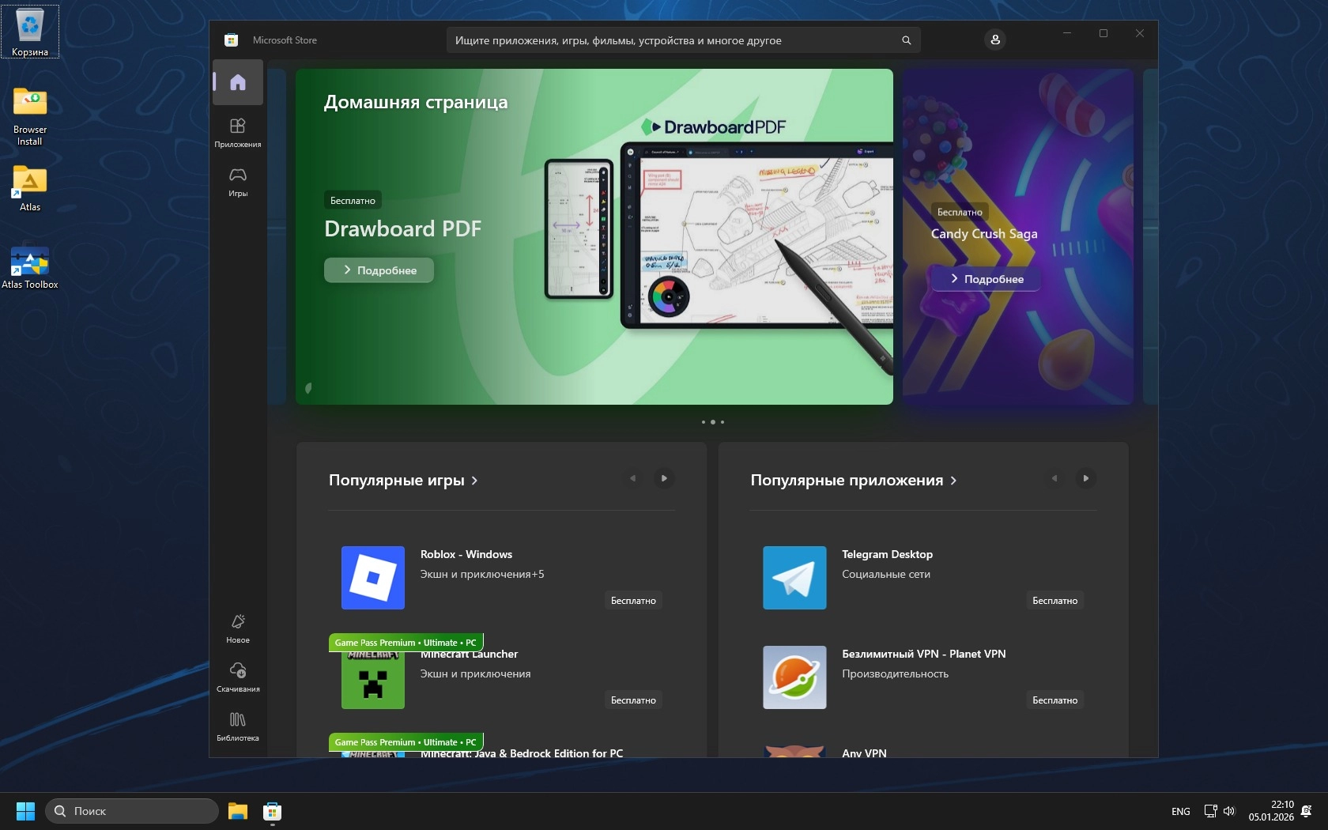Click the search magnifier icon
1328x830 pixels.
[x=906, y=40]
